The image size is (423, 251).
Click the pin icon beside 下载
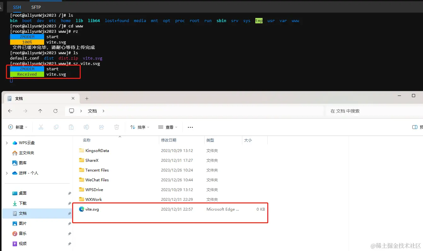[69, 203]
